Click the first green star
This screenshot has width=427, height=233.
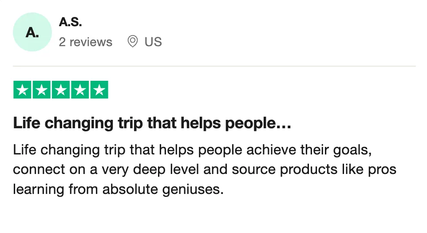click(22, 90)
